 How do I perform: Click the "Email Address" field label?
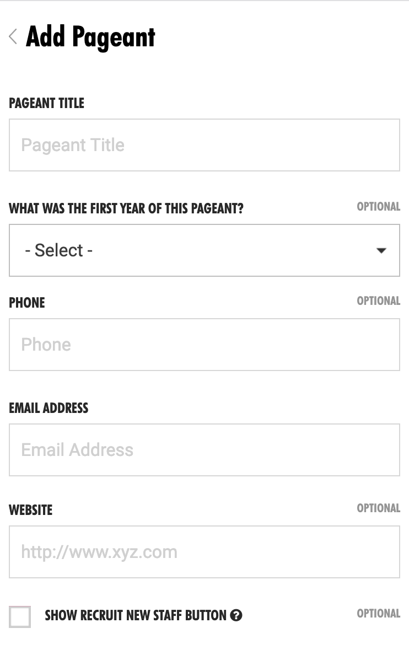tap(49, 408)
